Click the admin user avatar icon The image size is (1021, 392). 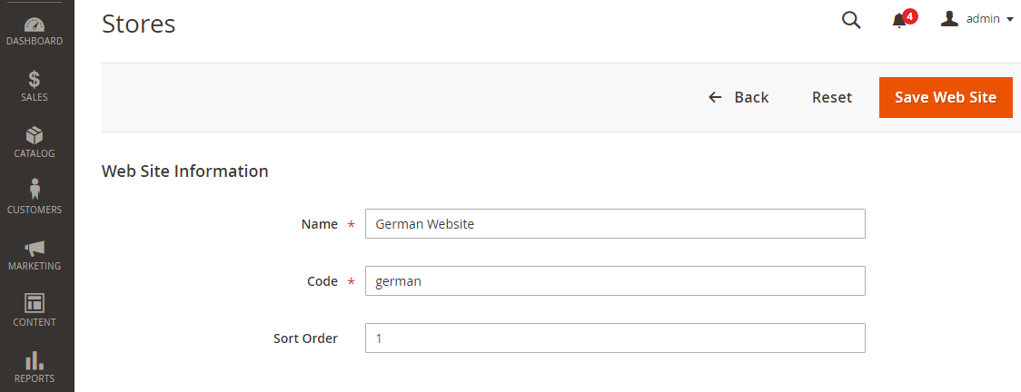(x=950, y=18)
